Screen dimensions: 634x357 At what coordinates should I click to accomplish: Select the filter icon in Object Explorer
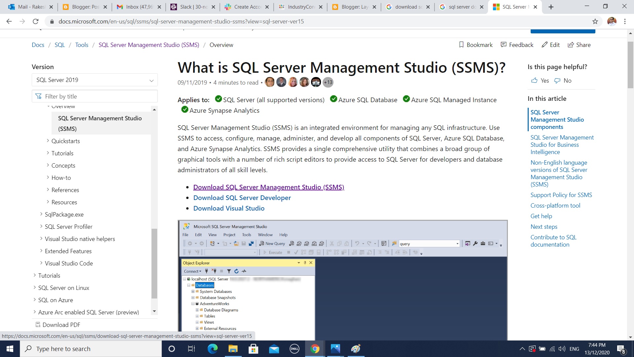coord(229,271)
